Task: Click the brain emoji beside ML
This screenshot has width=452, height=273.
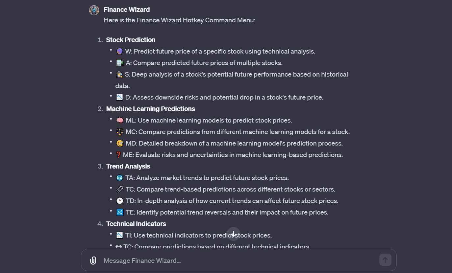Action: pos(120,120)
